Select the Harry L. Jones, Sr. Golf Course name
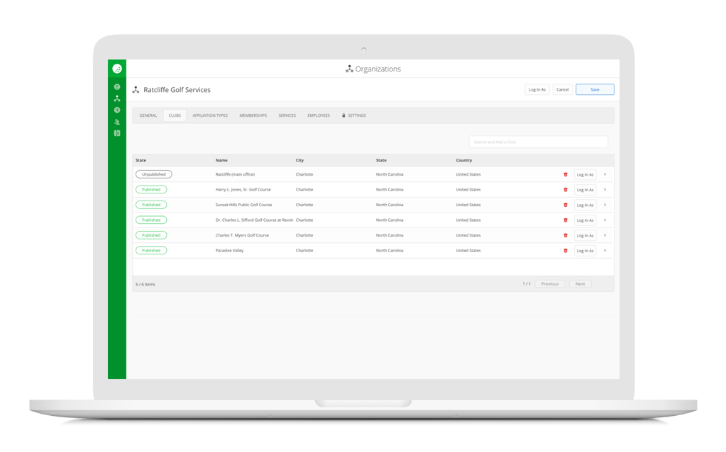This screenshot has width=726, height=452. tap(243, 189)
